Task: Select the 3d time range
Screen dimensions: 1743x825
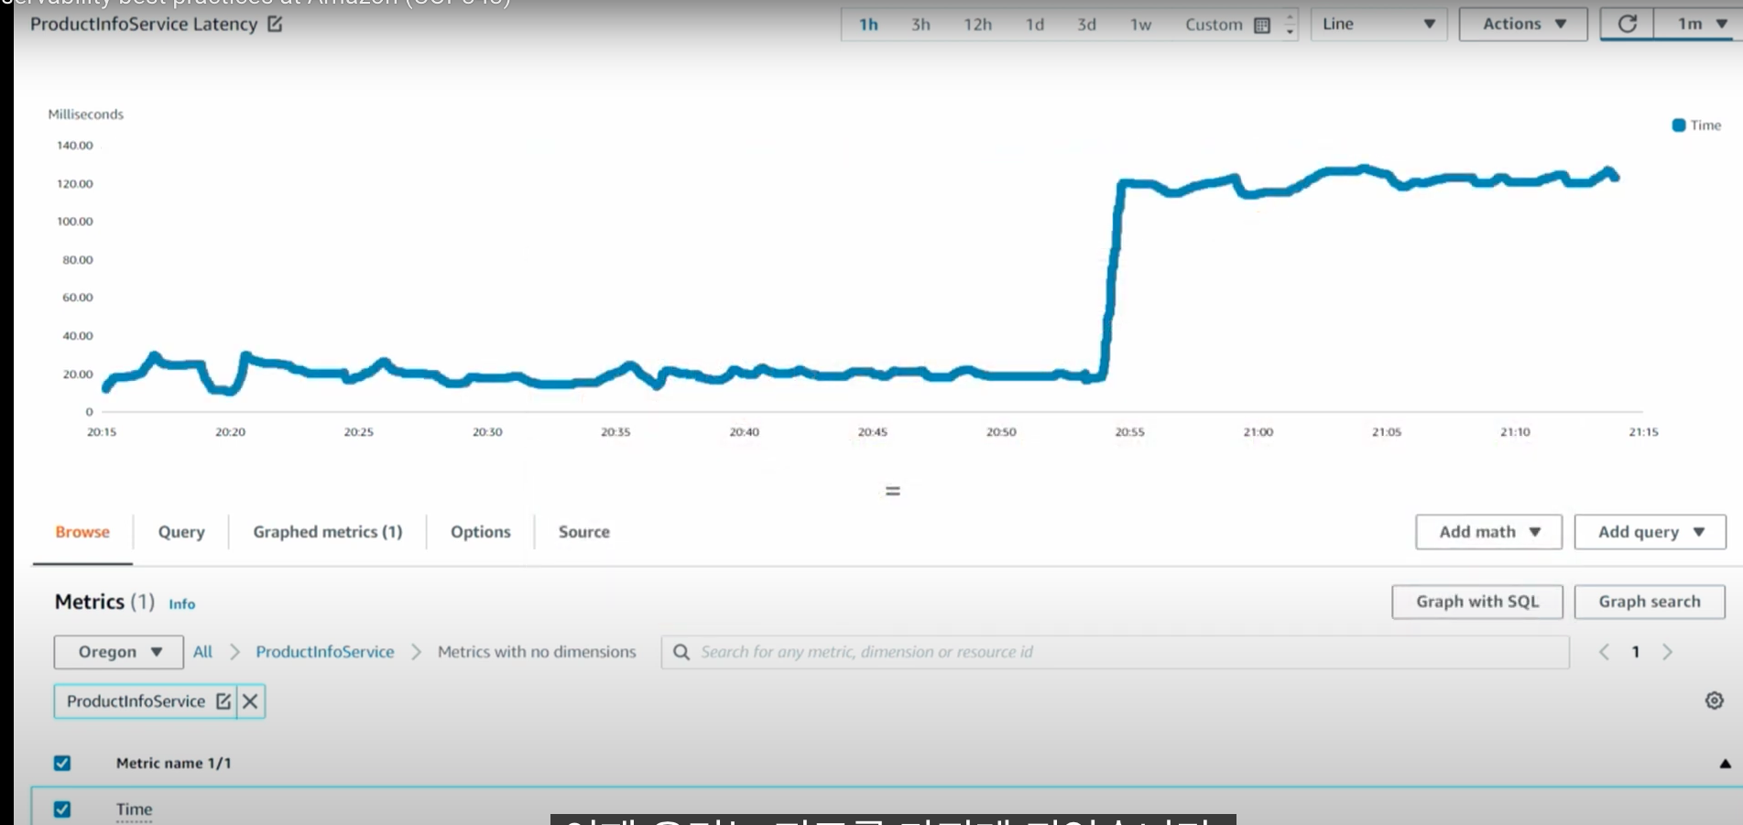Action: pyautogui.click(x=1086, y=25)
